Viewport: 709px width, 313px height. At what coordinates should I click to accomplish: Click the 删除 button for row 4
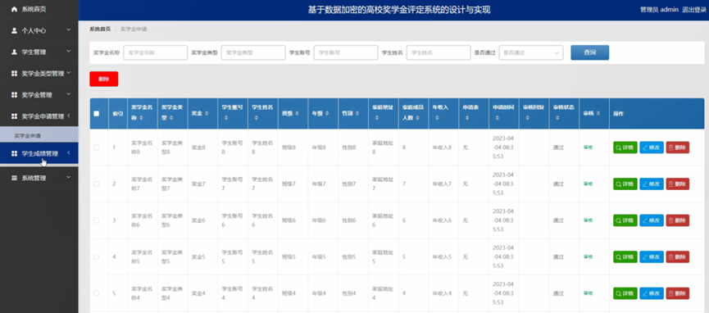(677, 257)
